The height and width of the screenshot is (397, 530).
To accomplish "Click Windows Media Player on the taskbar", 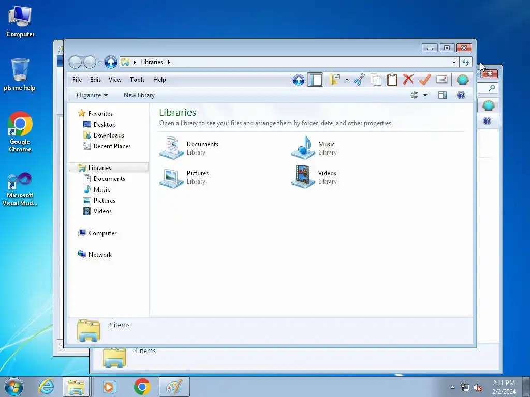I will 109,387.
